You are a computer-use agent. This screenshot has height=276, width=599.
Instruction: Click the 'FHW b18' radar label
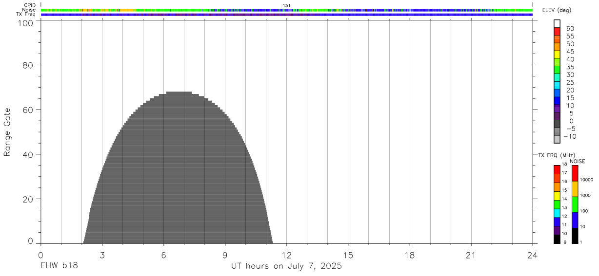[x=59, y=266]
